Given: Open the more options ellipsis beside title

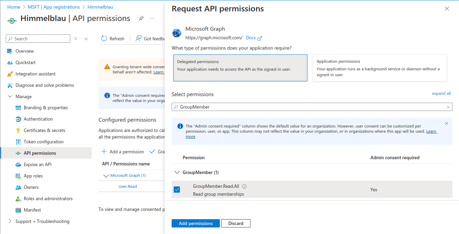Looking at the screenshot, I should click(152, 18).
